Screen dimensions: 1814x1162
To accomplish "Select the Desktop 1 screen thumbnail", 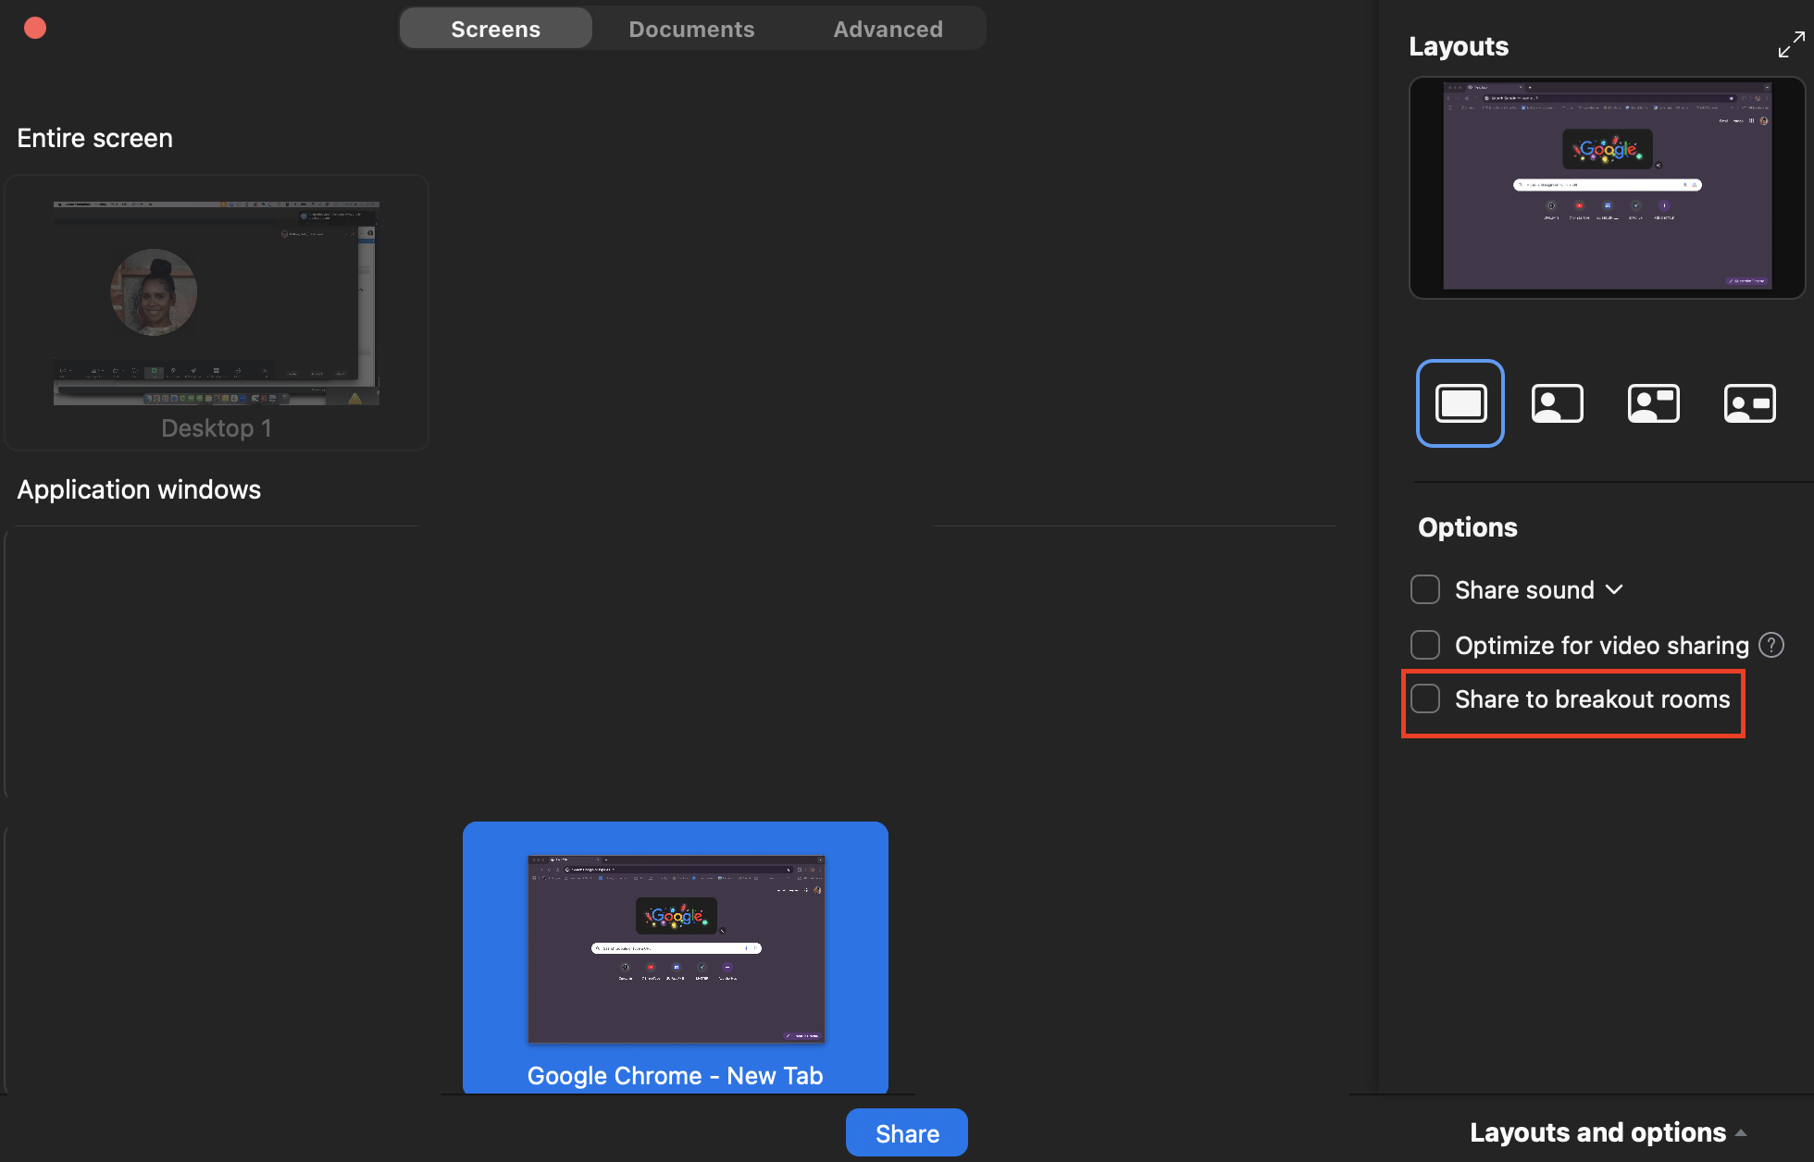I will coord(217,313).
